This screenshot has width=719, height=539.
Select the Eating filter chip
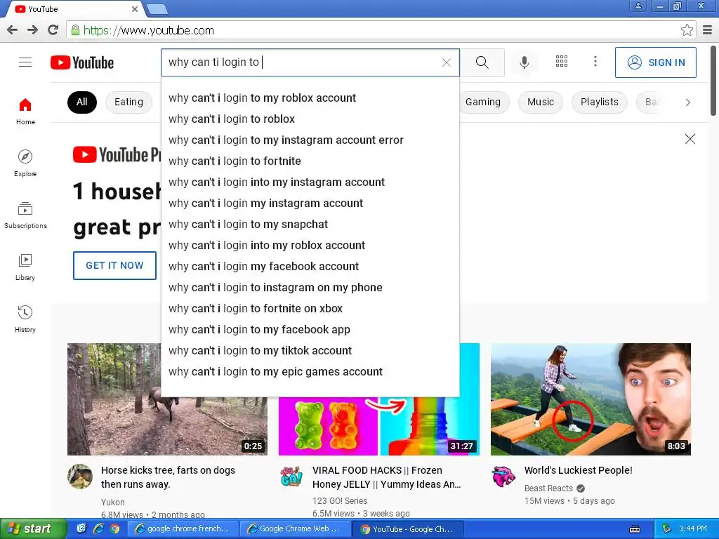coord(129,102)
